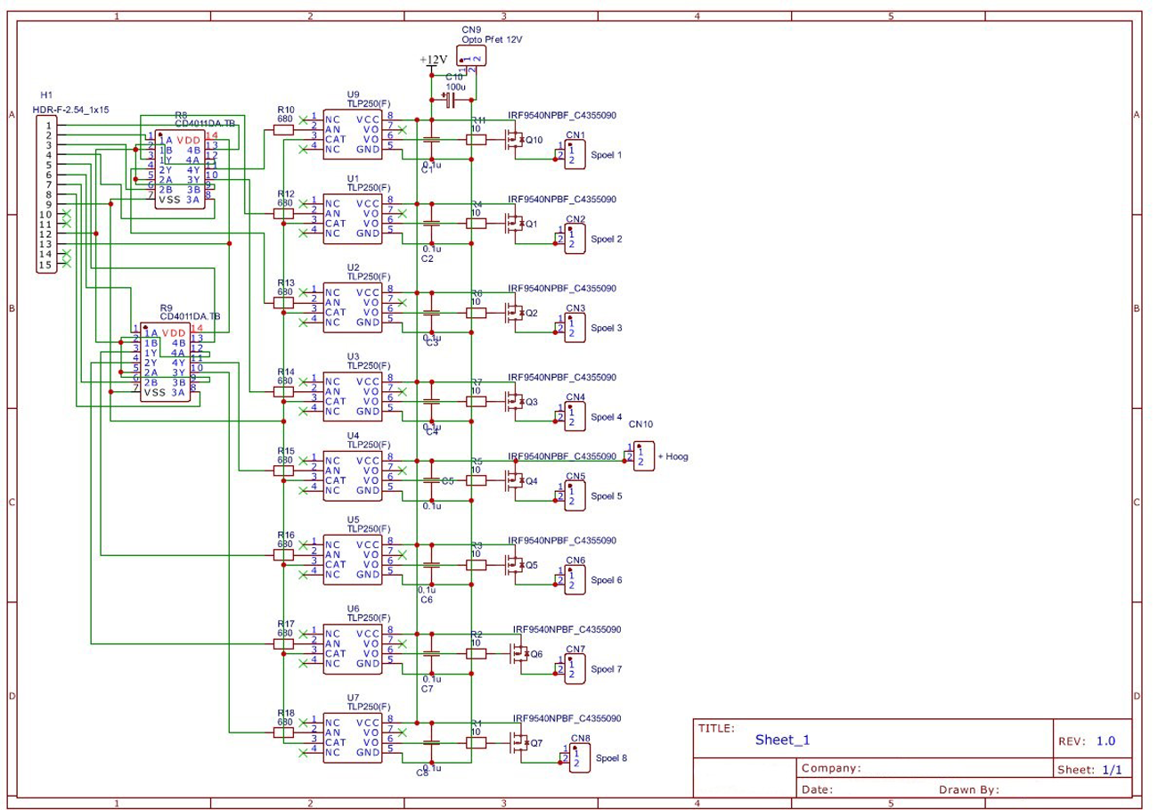Screen dimensions: 1158x810
Task: Click the 'Opto Pfet 12V' label
Action: 492,39
